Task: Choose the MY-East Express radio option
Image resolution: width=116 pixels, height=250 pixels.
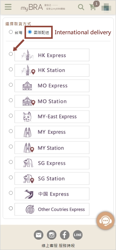Action: pyautogui.click(x=11, y=116)
